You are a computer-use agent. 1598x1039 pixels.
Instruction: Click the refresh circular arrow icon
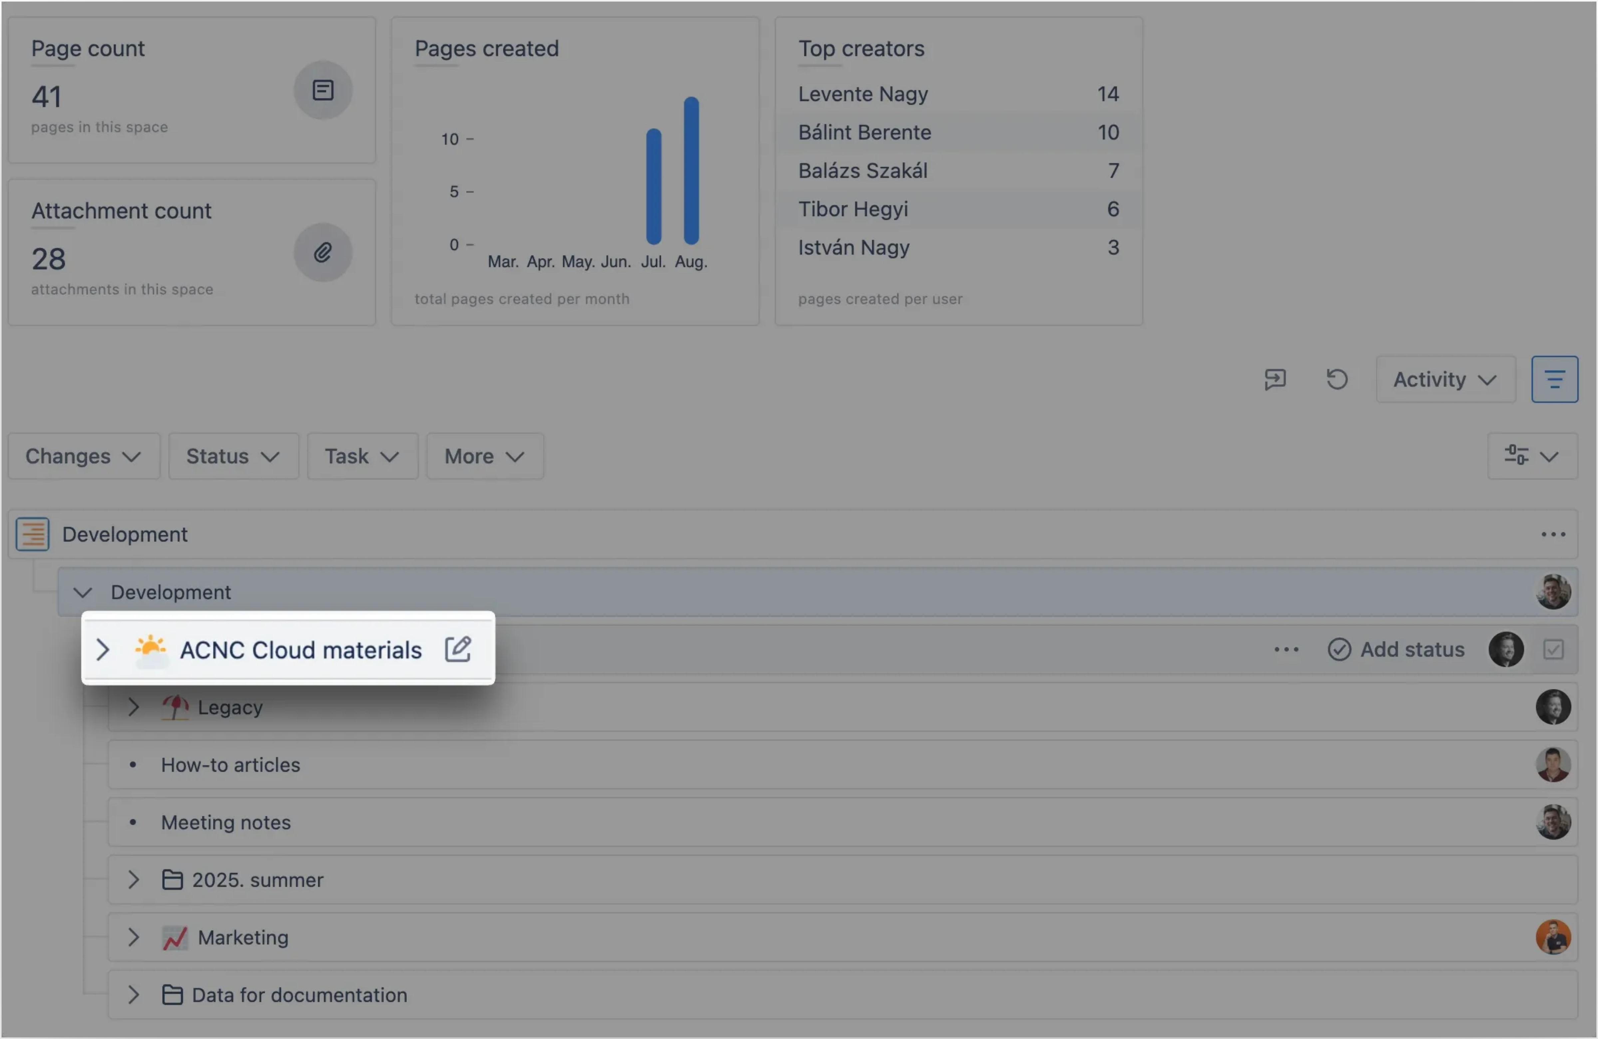pyautogui.click(x=1336, y=379)
